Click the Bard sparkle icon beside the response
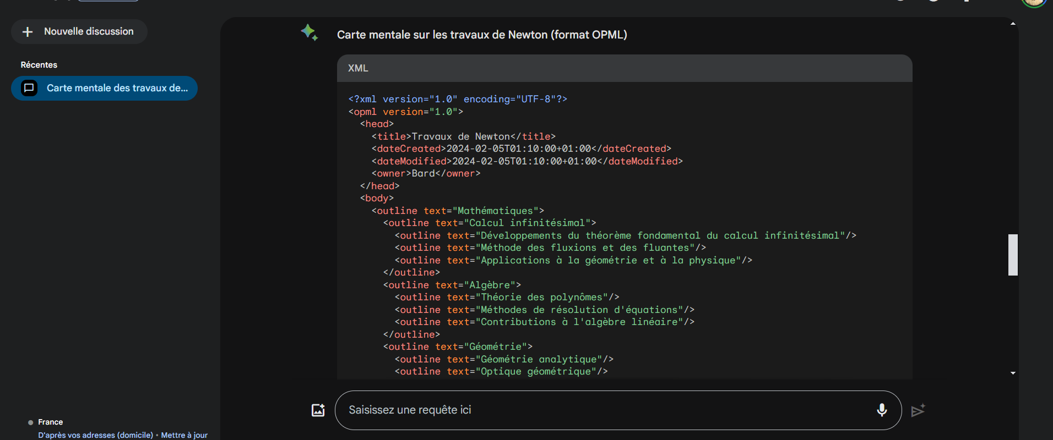 tap(309, 32)
